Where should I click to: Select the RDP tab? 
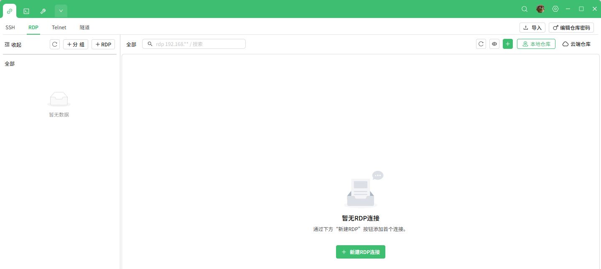click(33, 28)
